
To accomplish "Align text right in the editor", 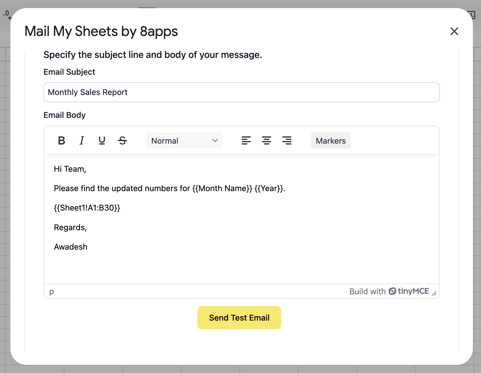I will [x=287, y=141].
